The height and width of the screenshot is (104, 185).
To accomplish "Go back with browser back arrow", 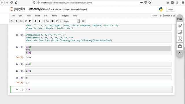I will (2, 3).
